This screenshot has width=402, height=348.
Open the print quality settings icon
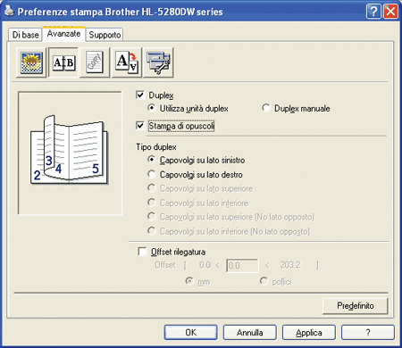31,62
